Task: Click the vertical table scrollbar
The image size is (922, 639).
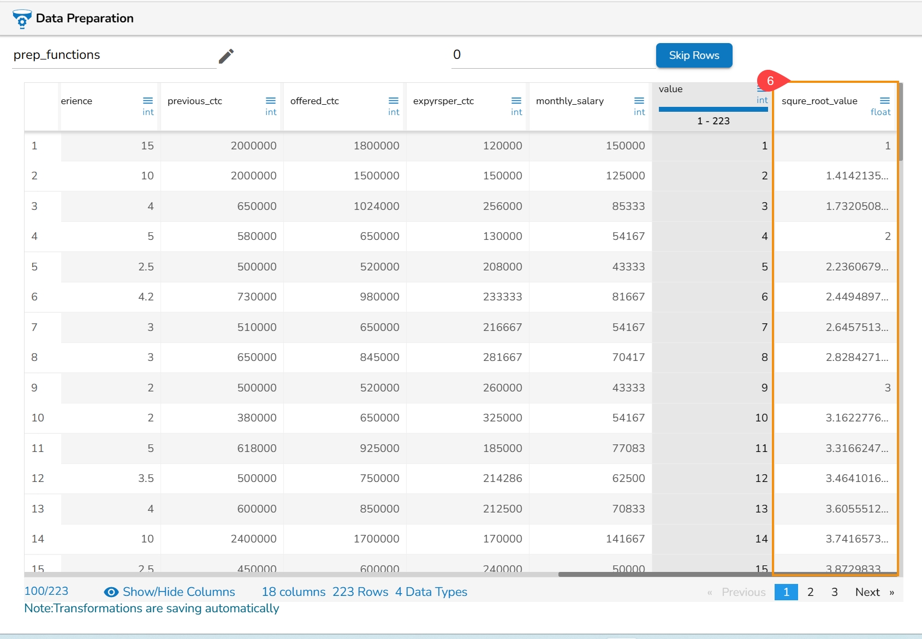Action: [901, 123]
